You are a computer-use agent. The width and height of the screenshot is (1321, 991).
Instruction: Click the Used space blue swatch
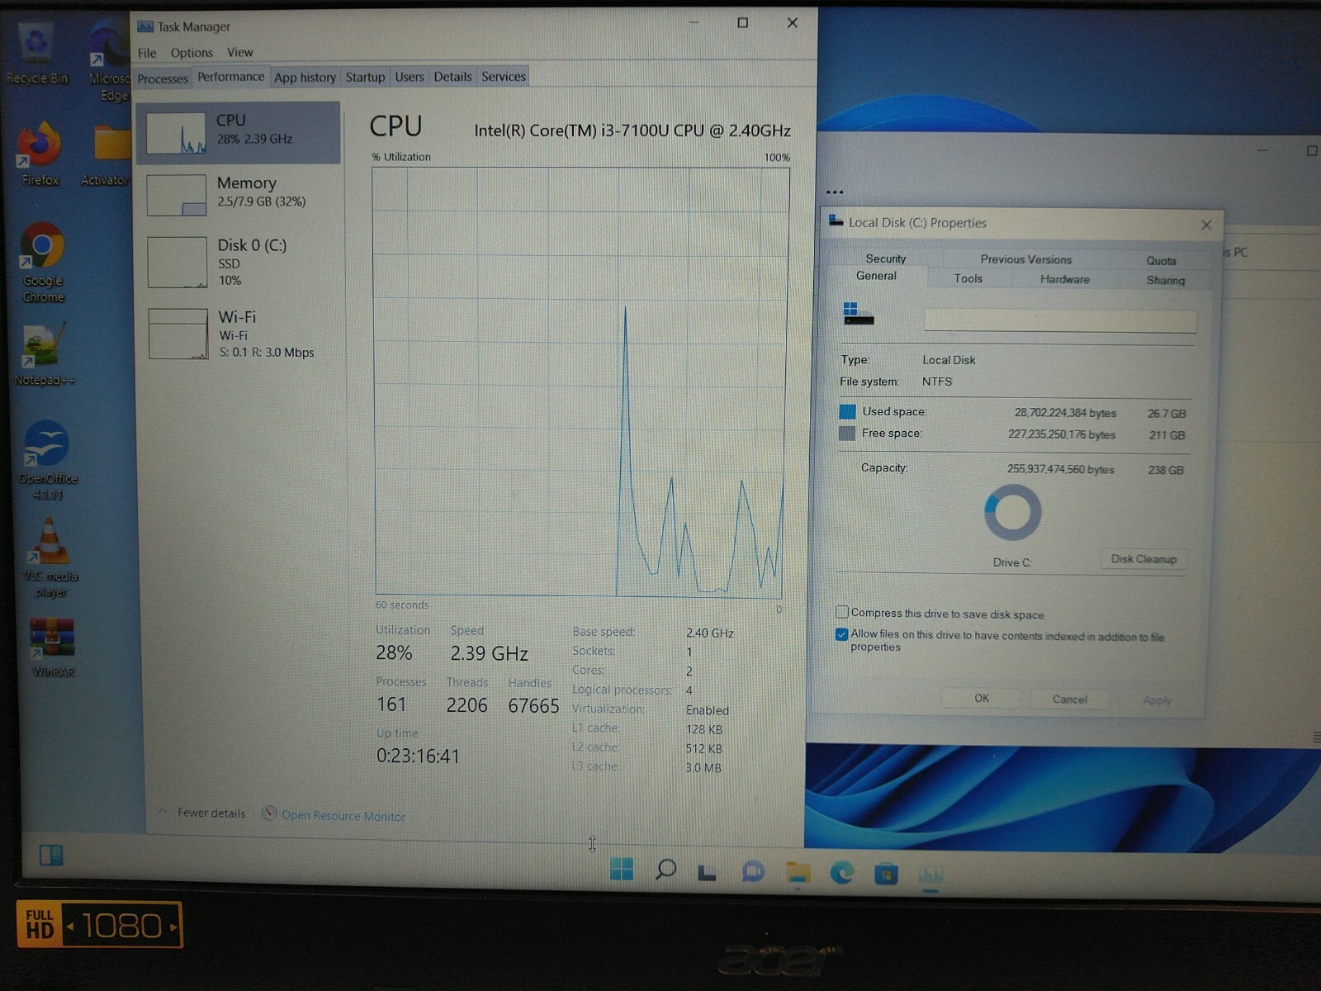(847, 411)
